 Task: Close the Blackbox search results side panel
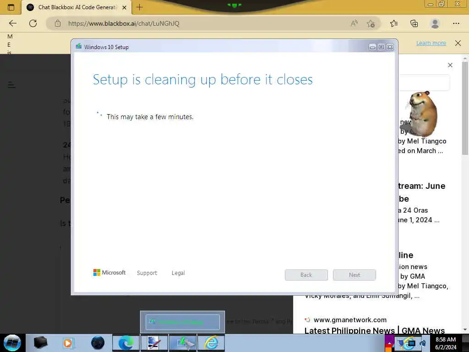click(x=450, y=65)
